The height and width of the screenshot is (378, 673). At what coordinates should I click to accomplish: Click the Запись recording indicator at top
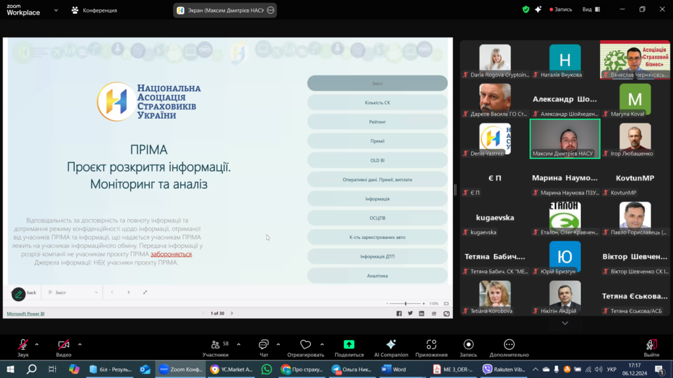pos(561,9)
